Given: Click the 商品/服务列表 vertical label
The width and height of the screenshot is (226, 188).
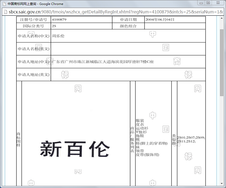Looking at the screenshot, I should [x=132, y=140].
